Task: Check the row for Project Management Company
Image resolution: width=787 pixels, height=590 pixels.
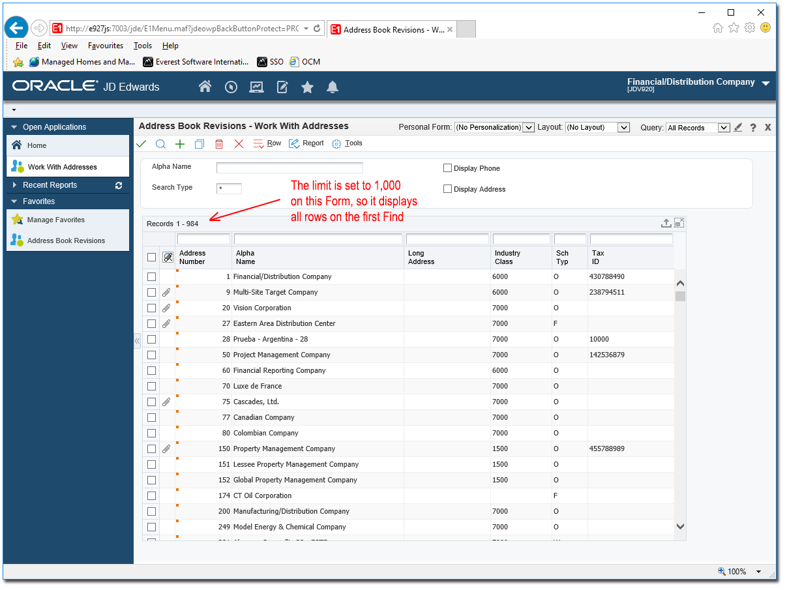Action: [x=152, y=355]
